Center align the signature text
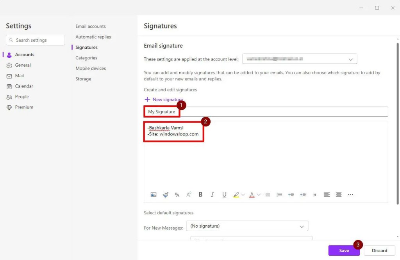 338,194
